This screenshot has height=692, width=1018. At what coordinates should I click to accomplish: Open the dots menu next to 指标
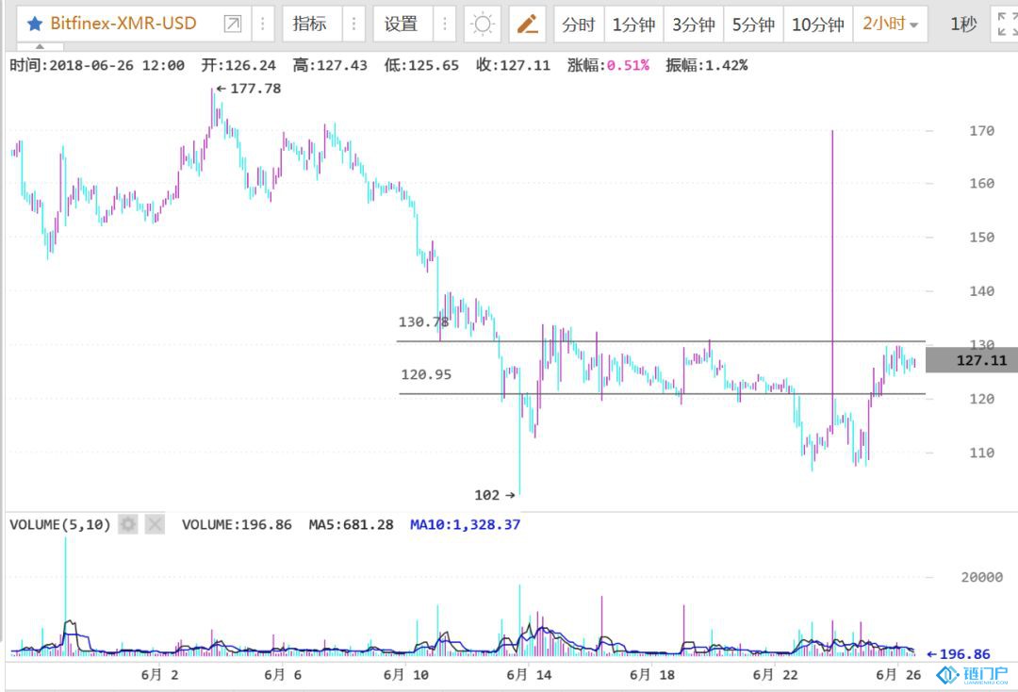tap(353, 24)
